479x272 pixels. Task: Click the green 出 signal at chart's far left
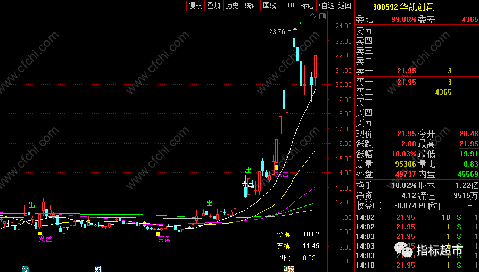(x=32, y=205)
